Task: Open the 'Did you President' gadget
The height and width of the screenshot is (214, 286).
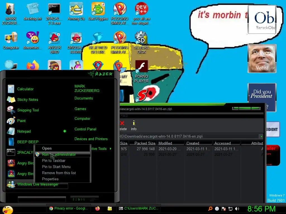Action: (262, 97)
